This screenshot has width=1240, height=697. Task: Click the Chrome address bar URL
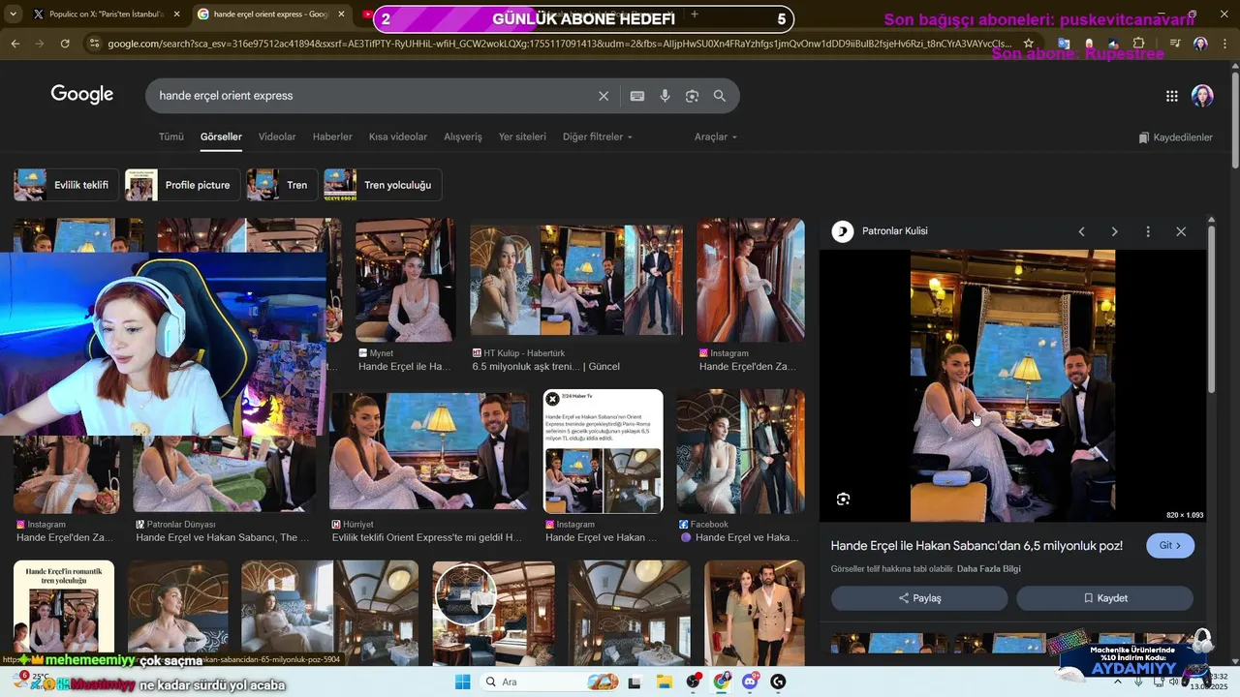tap(560, 44)
